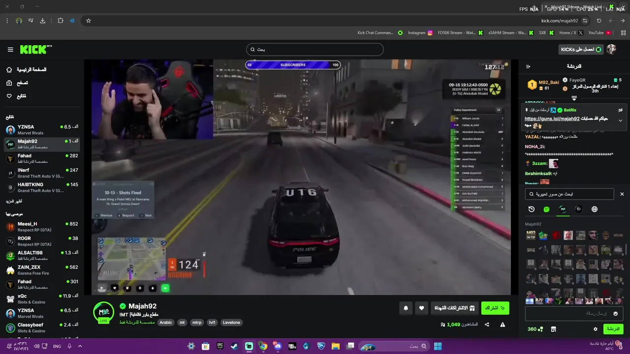Click the KICK logo
Viewport: 630px width, 354px height.
[x=35, y=49]
